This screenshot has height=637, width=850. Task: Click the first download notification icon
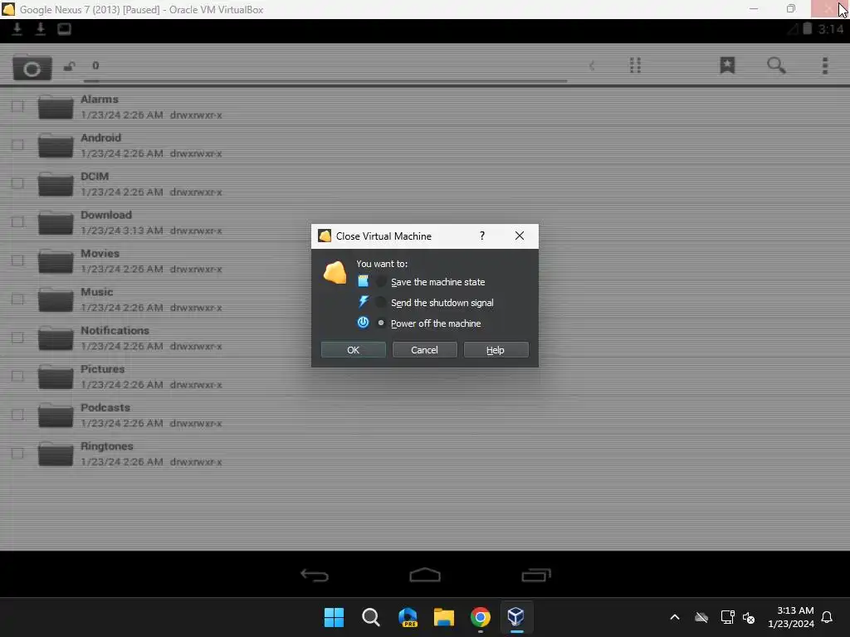(17, 29)
